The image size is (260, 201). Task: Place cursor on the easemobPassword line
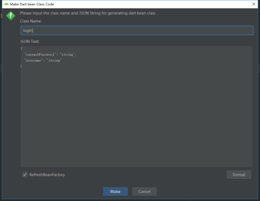pos(50,54)
